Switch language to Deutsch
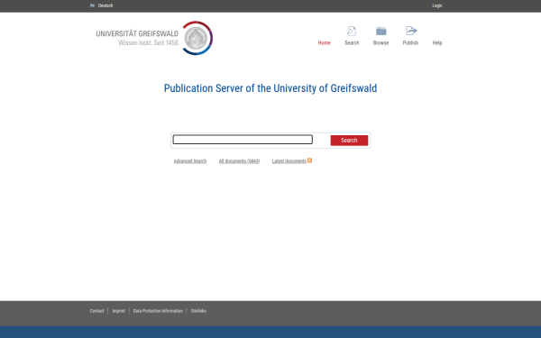 click(105, 5)
